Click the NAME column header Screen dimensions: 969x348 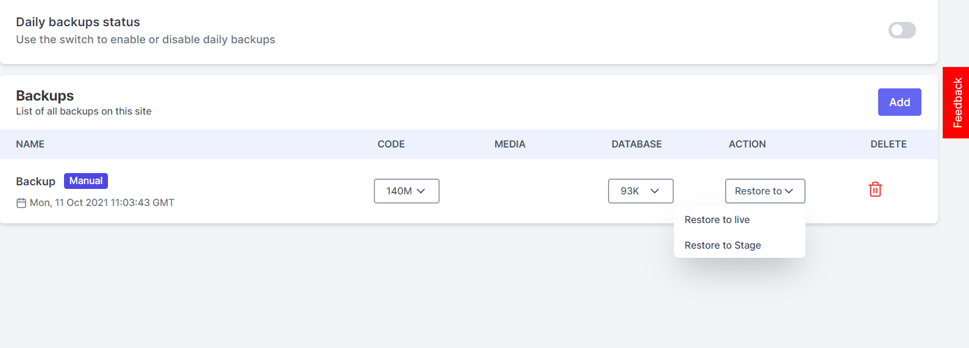click(30, 144)
